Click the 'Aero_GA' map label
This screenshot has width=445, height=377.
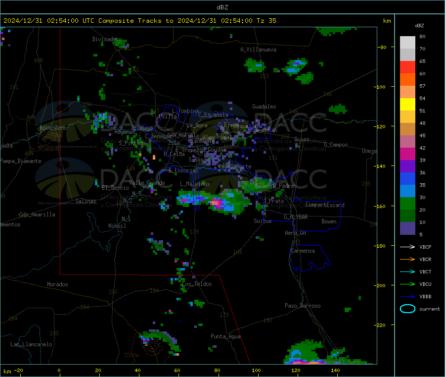[296, 233]
